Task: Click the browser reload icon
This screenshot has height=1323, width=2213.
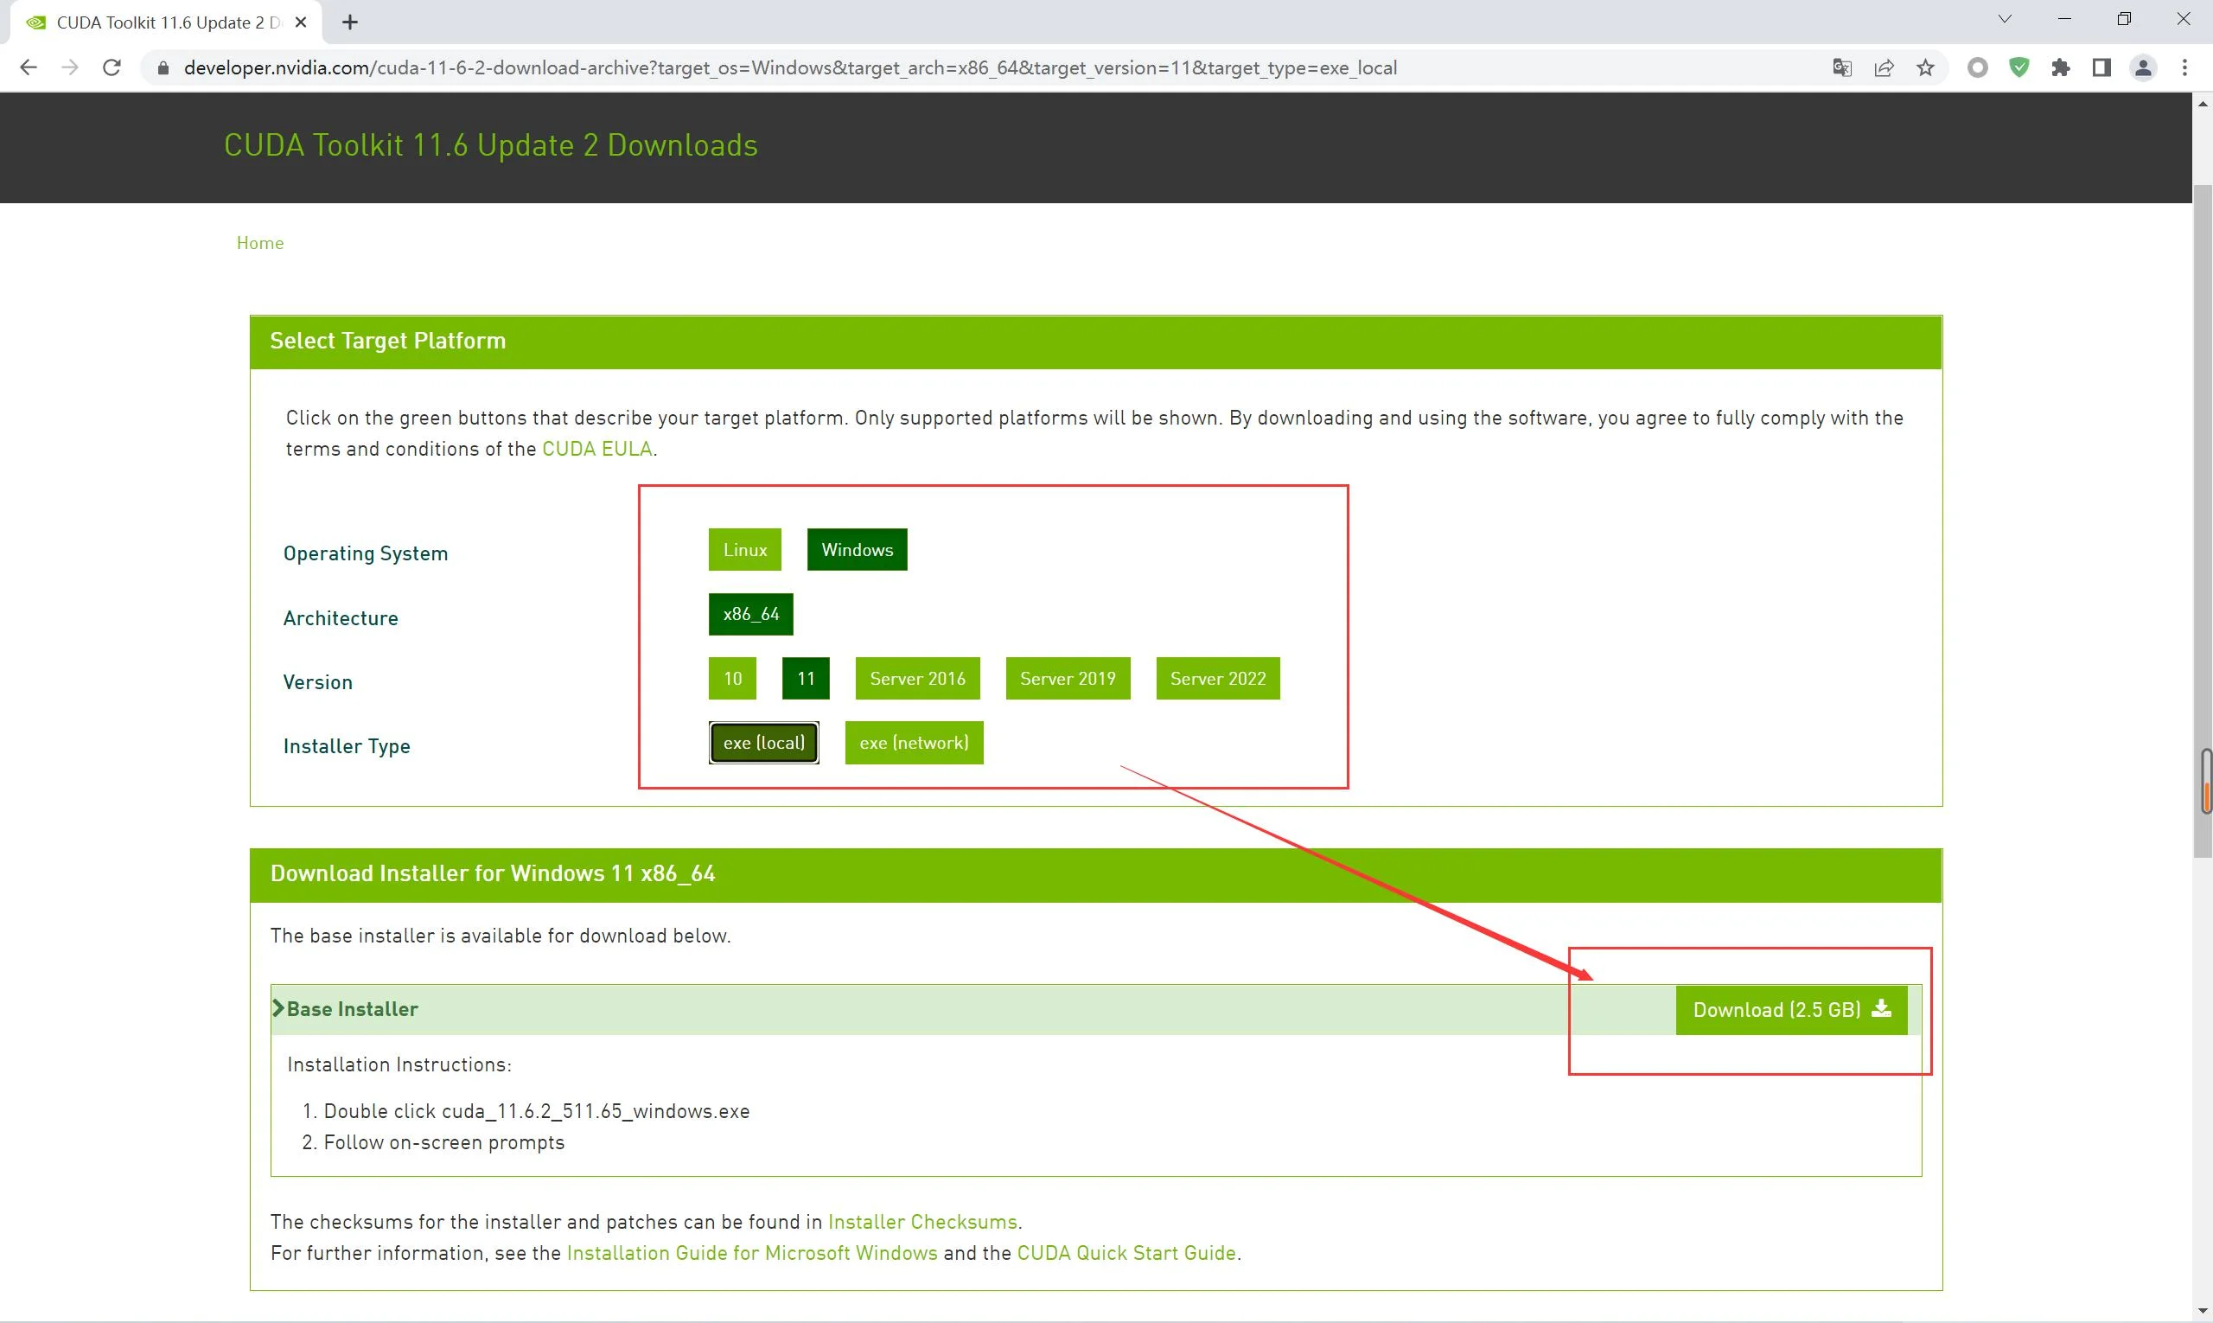Action: click(x=112, y=67)
